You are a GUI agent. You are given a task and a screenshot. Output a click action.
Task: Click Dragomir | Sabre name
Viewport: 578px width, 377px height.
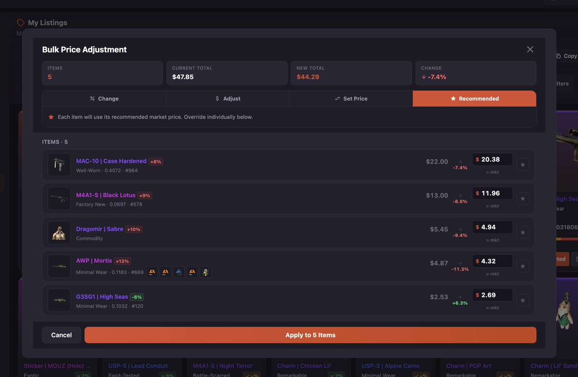click(x=100, y=229)
